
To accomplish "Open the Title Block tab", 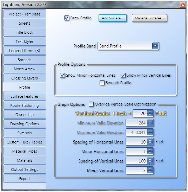I will click(x=25, y=32).
